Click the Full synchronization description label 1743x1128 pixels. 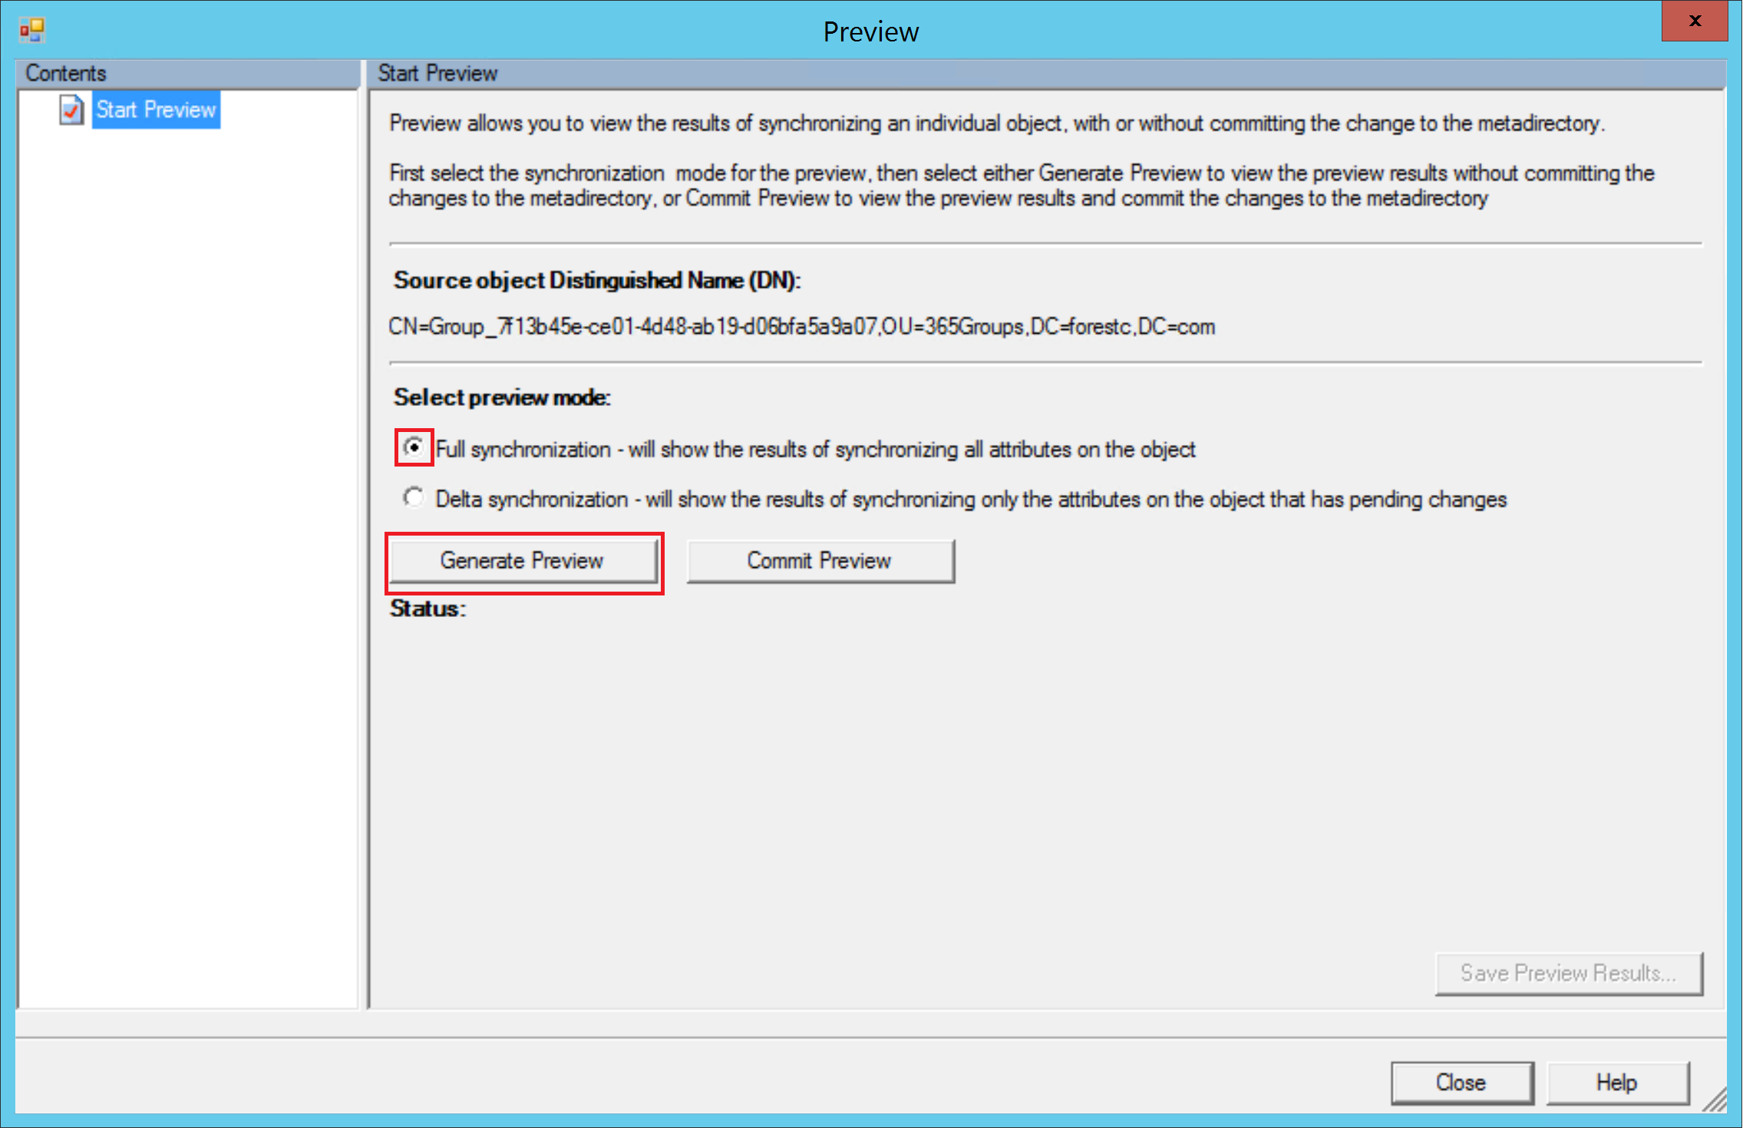pyautogui.click(x=815, y=450)
